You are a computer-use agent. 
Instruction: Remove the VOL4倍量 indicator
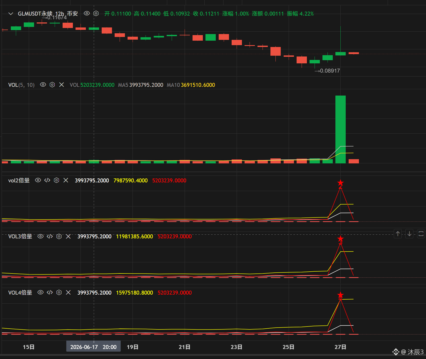pyautogui.click(x=68, y=292)
